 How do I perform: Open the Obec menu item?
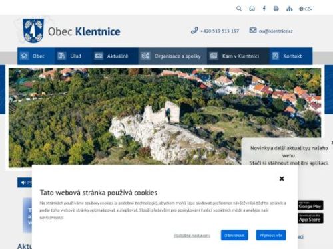pos(36,56)
